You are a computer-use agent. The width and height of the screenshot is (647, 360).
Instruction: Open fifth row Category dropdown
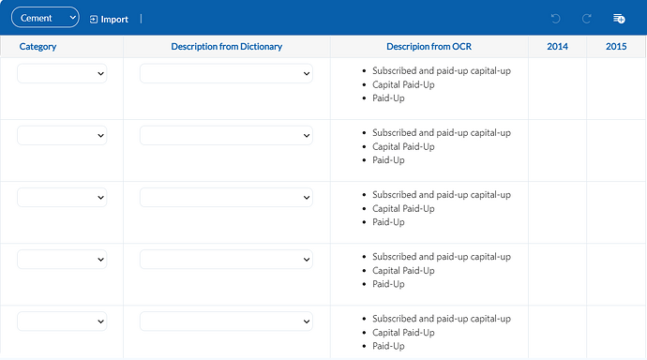tap(62, 321)
